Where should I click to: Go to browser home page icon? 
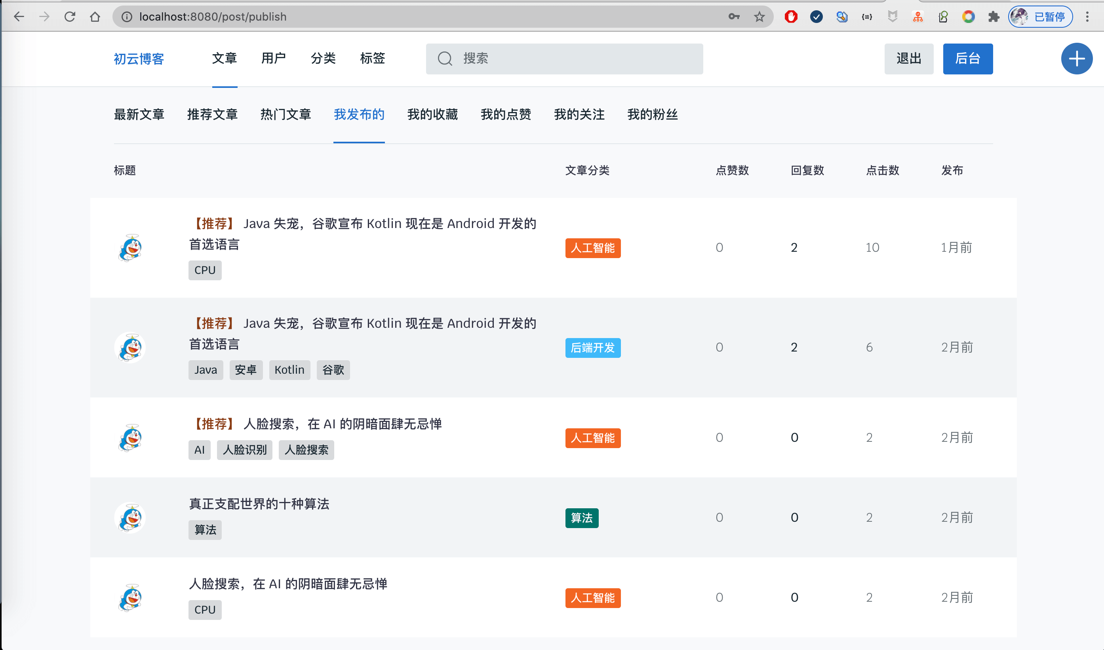95,17
